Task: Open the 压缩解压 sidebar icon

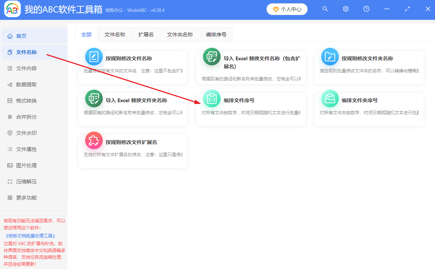Action: [x=10, y=182]
